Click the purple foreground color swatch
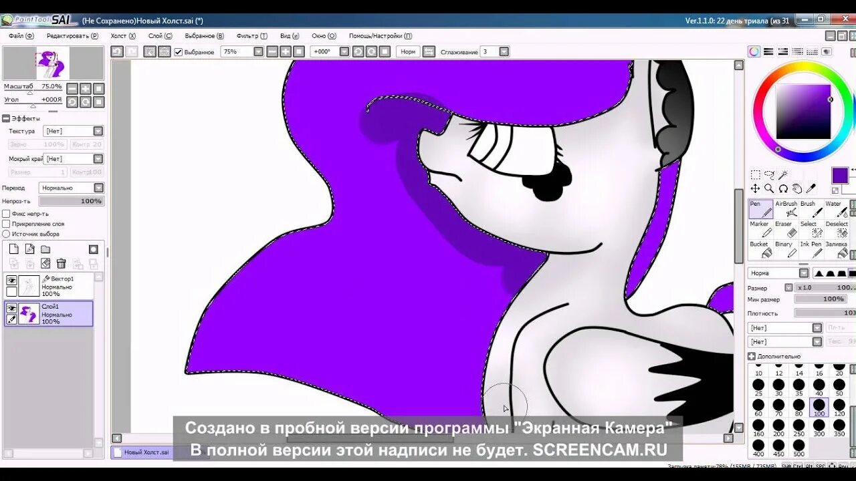The image size is (856, 481). (840, 176)
